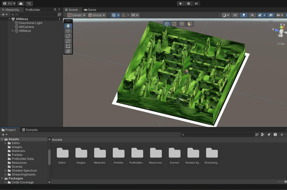Click the Play button
Screen dimensions: 287x190
[x=181, y=4]
